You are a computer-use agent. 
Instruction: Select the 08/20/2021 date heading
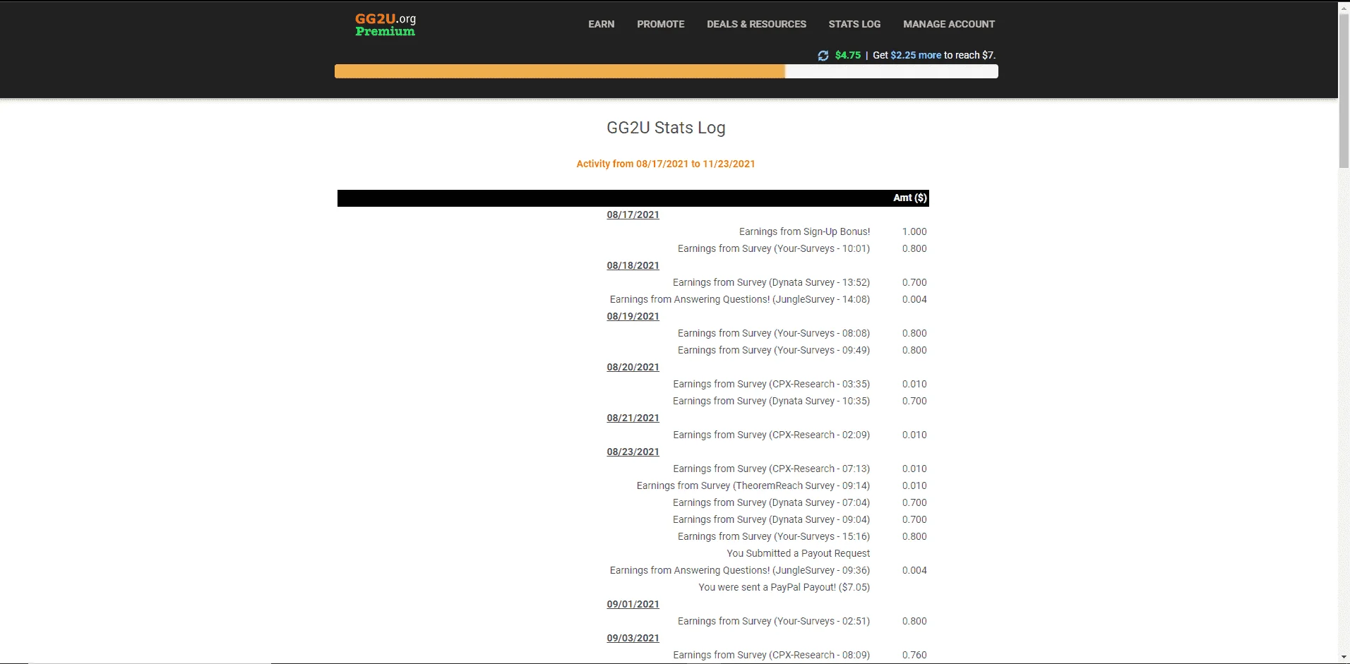pyautogui.click(x=633, y=367)
